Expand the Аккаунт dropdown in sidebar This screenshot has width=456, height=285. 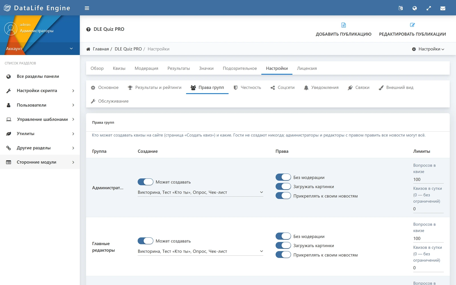click(x=40, y=49)
